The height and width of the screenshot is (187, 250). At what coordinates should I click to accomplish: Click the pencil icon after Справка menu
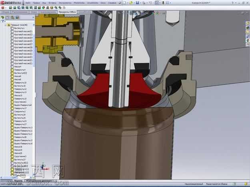[x=120, y=2]
